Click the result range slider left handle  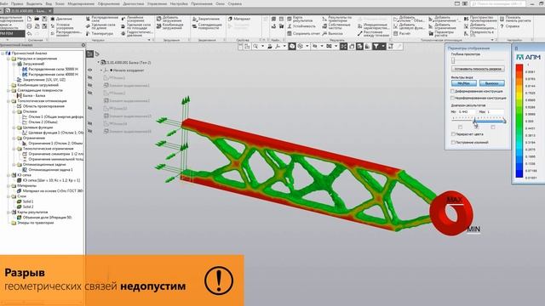(475, 121)
